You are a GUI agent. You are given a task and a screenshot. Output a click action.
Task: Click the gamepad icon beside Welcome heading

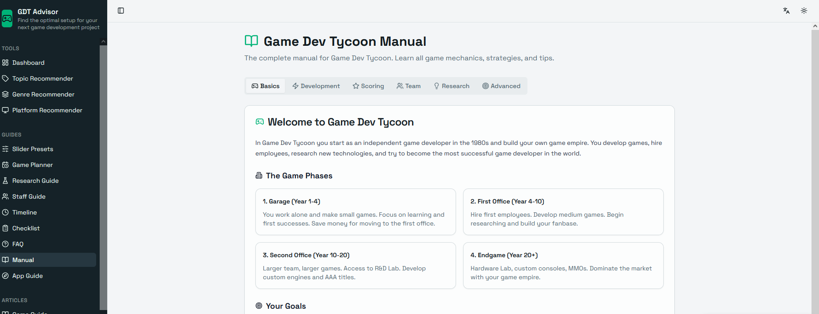(260, 122)
